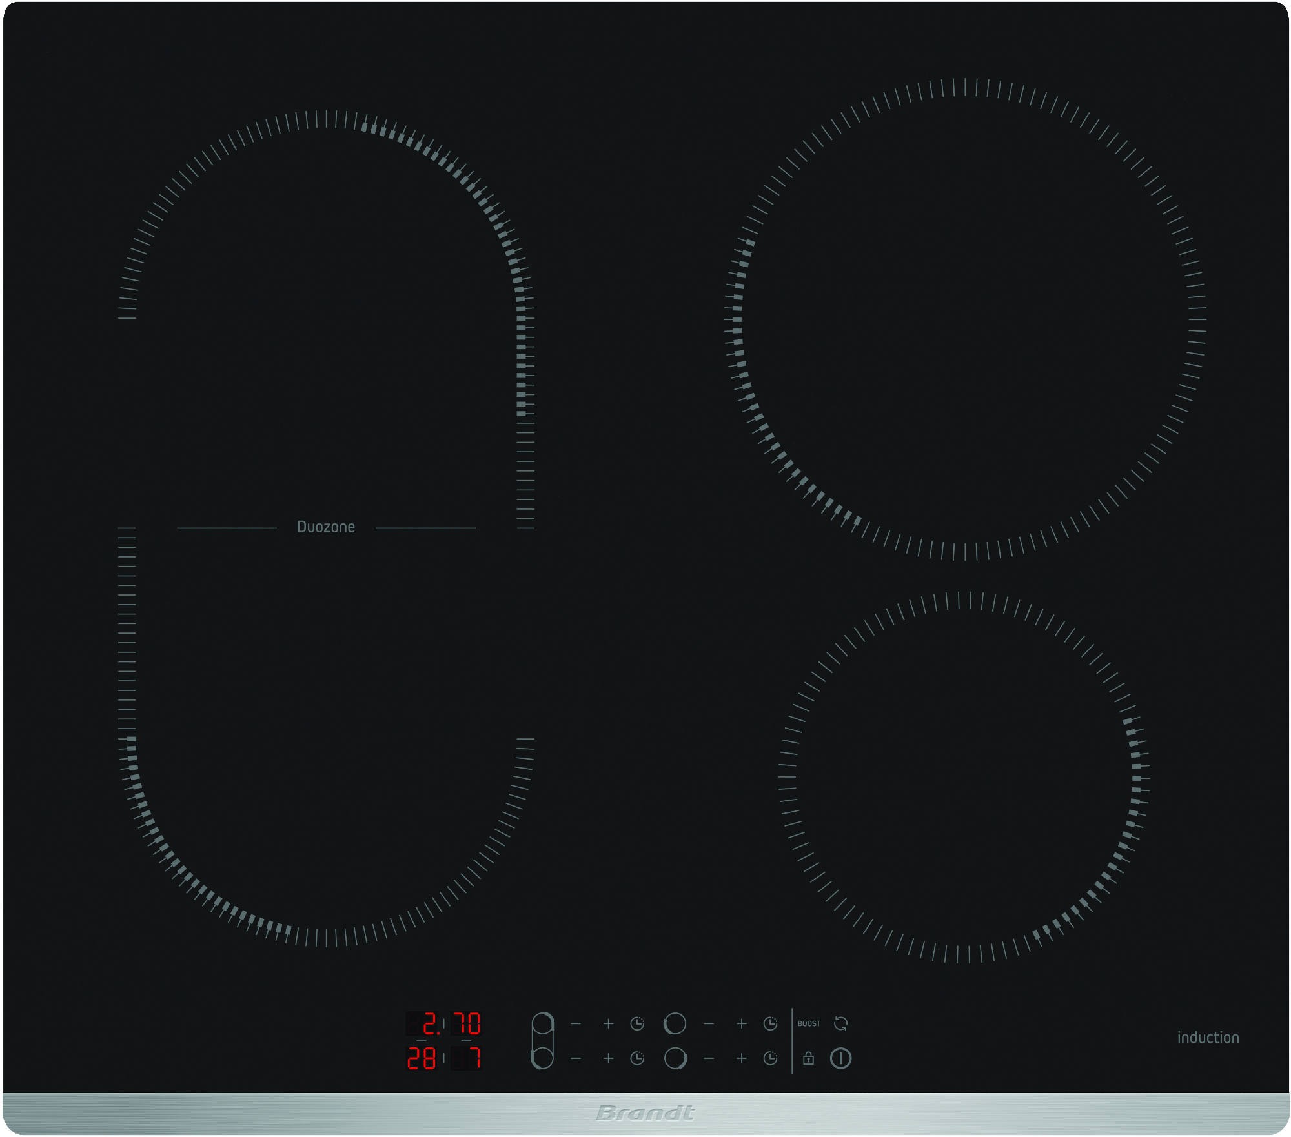
Task: Increase power with the front Duozone plus key
Action: click(x=608, y=1058)
